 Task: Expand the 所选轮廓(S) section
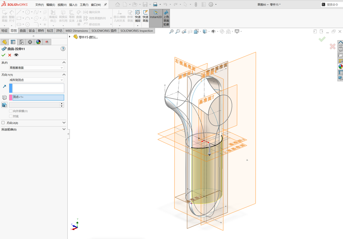(x=64, y=129)
